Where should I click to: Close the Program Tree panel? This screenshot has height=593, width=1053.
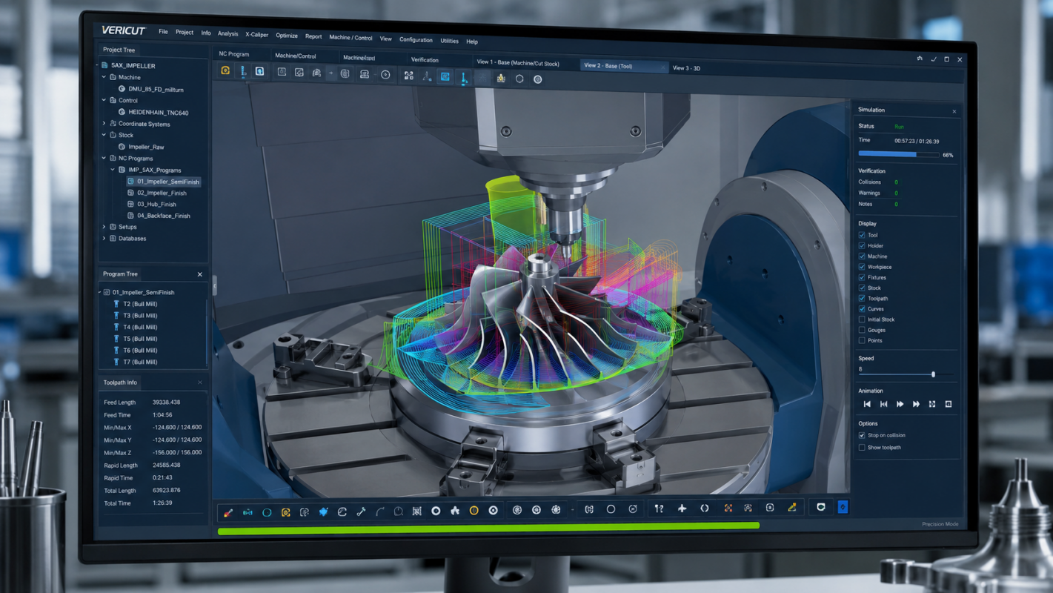pos(199,274)
